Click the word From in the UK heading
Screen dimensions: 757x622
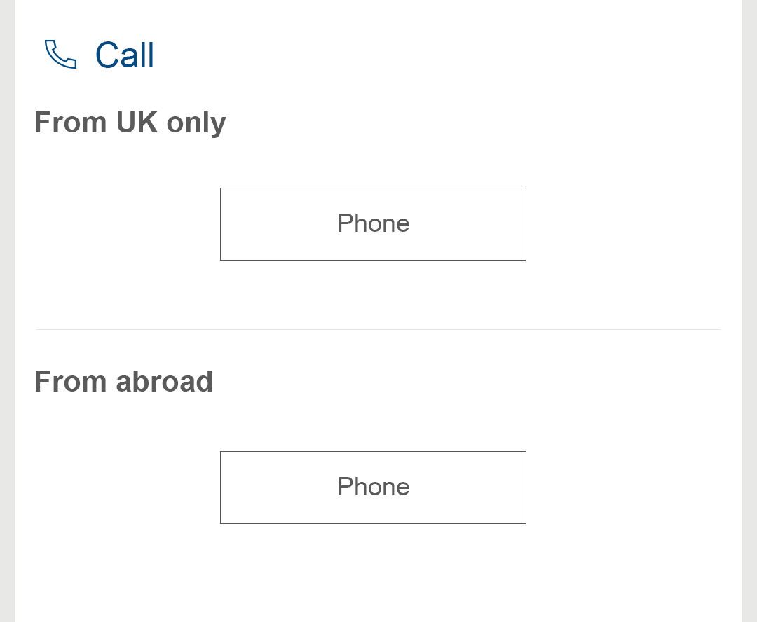point(70,123)
